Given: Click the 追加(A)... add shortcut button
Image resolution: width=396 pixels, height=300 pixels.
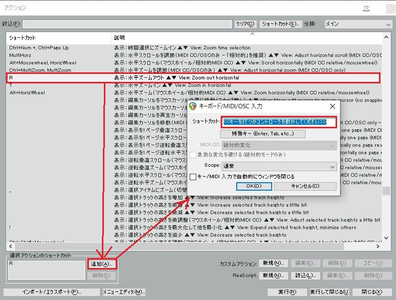Looking at the screenshot, I should (101, 264).
